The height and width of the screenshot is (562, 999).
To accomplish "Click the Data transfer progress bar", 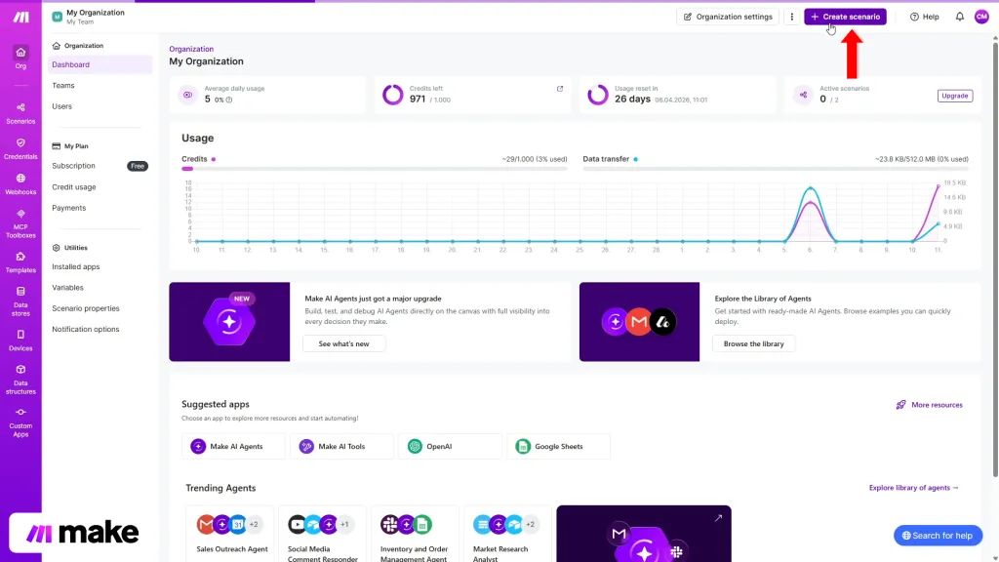I will point(776,169).
